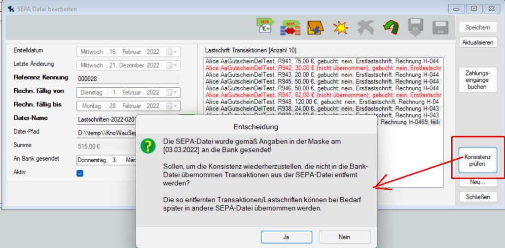Click the rightmost gray floppy disk icon
505x248 pixels.
[x=440, y=28]
